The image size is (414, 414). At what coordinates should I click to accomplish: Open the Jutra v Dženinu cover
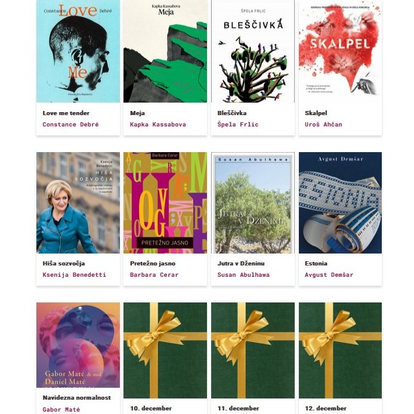tap(253, 203)
